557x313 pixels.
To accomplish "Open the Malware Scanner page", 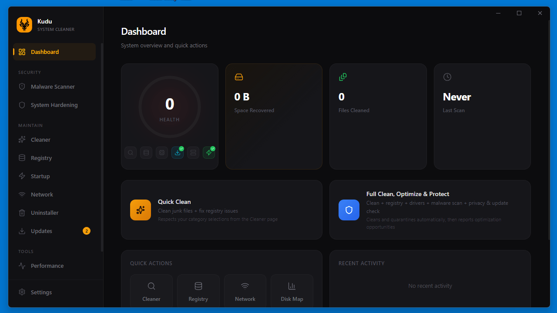I will pos(53,87).
